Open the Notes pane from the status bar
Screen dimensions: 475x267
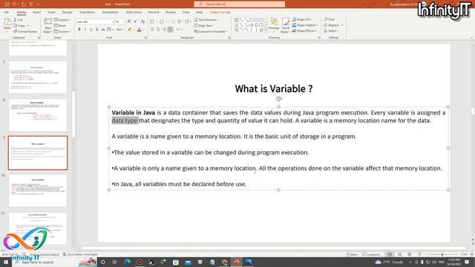352,254
